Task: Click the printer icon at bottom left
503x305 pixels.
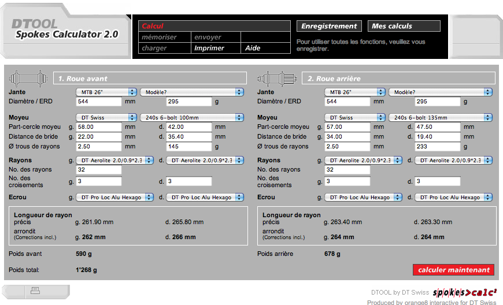Action: [35, 291]
